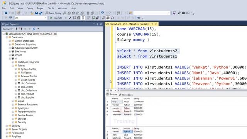This screenshot has height=139, width=247.
Task: Click the Connect Object Explorer plug icon
Action: click(x=17, y=29)
